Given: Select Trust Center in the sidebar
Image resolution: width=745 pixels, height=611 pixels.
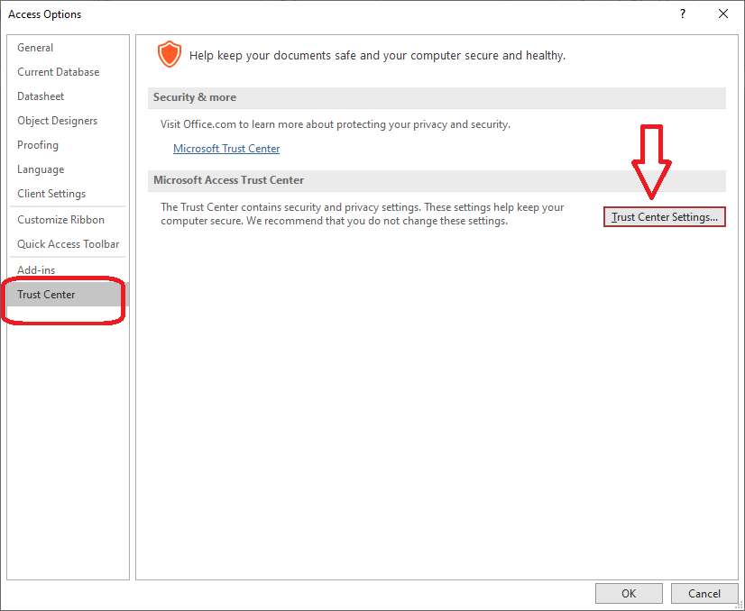Looking at the screenshot, I should coord(46,295).
